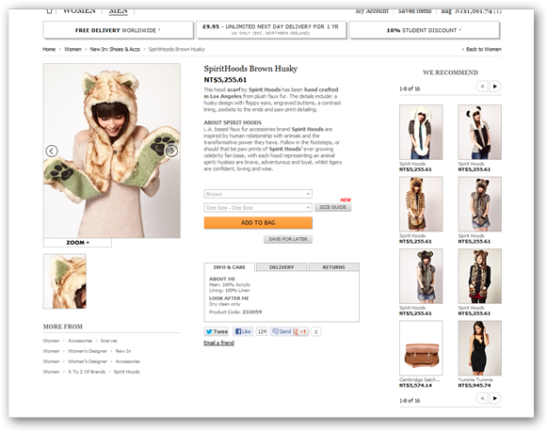
Task: Go to next recommendations at bottom
Action: click(495, 398)
